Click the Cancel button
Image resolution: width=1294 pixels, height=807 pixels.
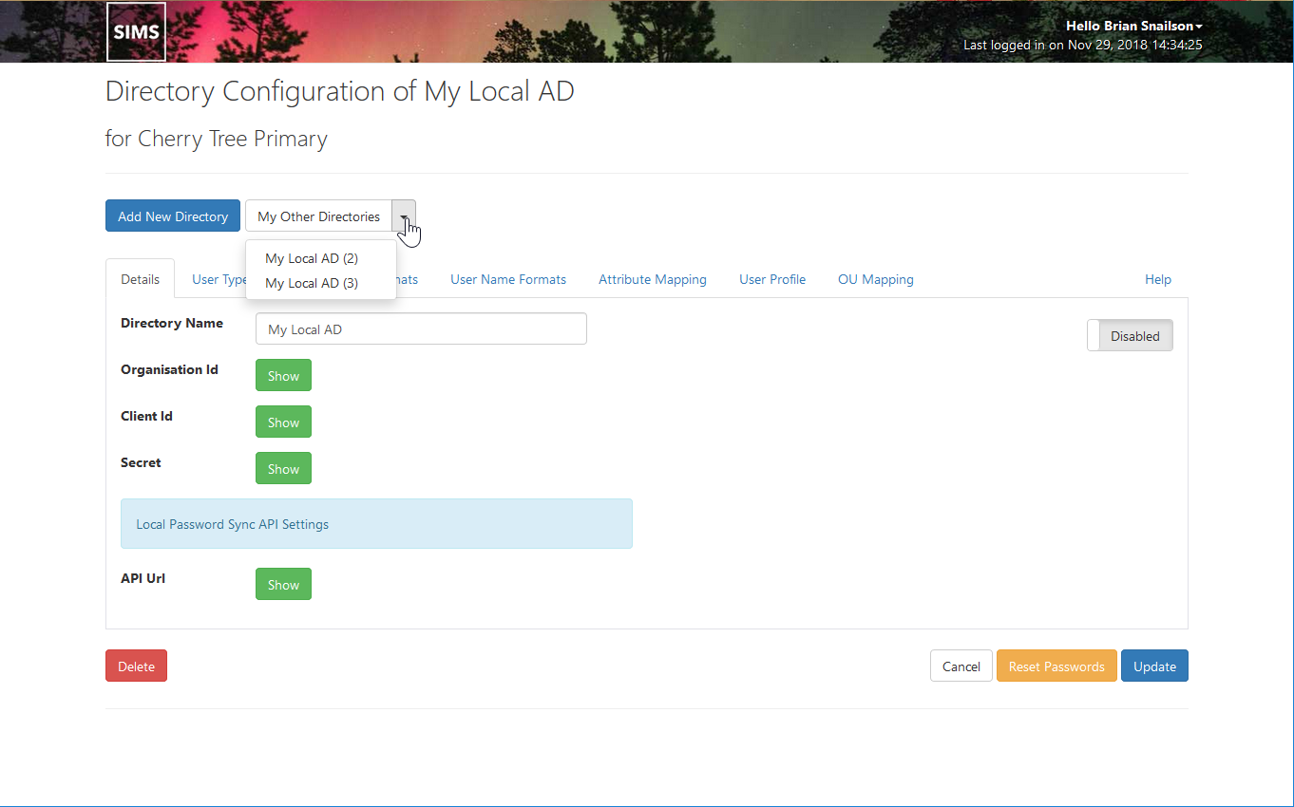point(961,666)
